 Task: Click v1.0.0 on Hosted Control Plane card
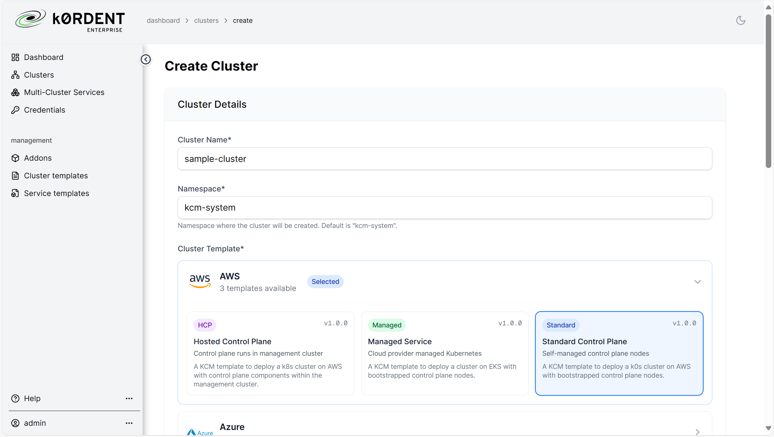click(336, 323)
